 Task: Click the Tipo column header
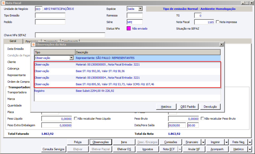coord(55,52)
